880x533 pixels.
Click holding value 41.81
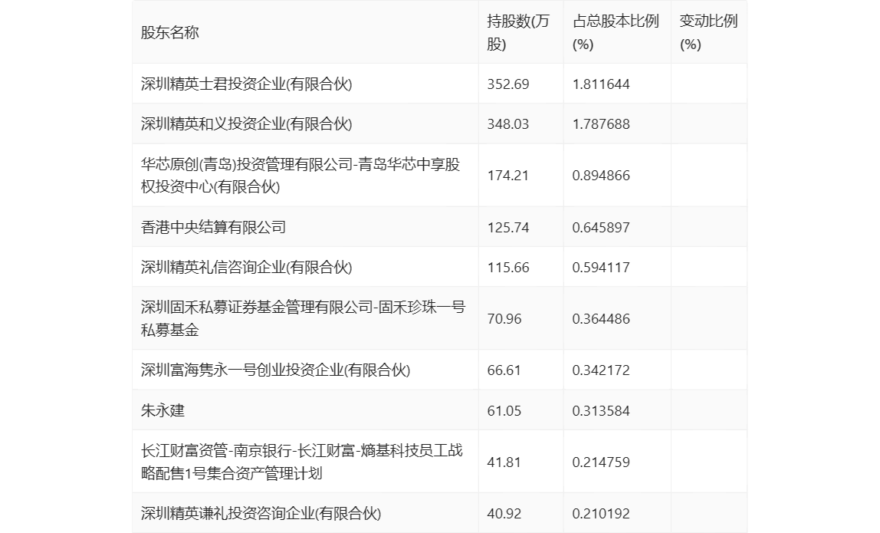pyautogui.click(x=504, y=462)
